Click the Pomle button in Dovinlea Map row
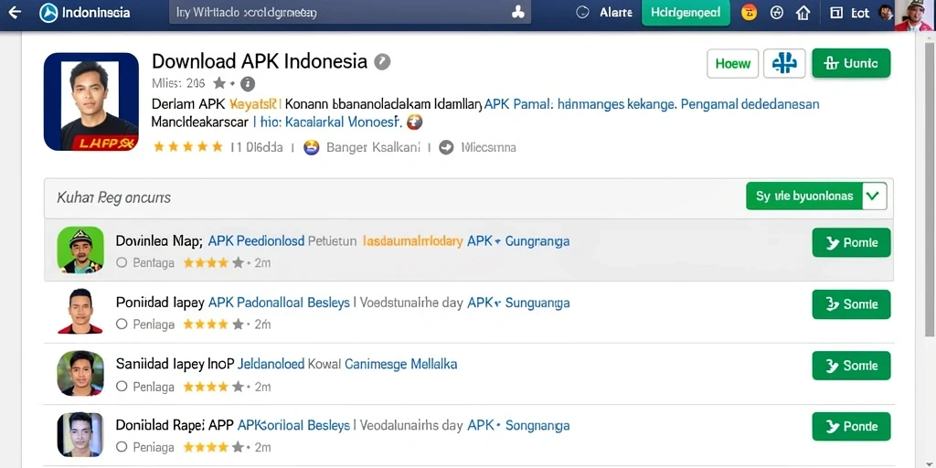Screen dimensions: 936x468 851,242
